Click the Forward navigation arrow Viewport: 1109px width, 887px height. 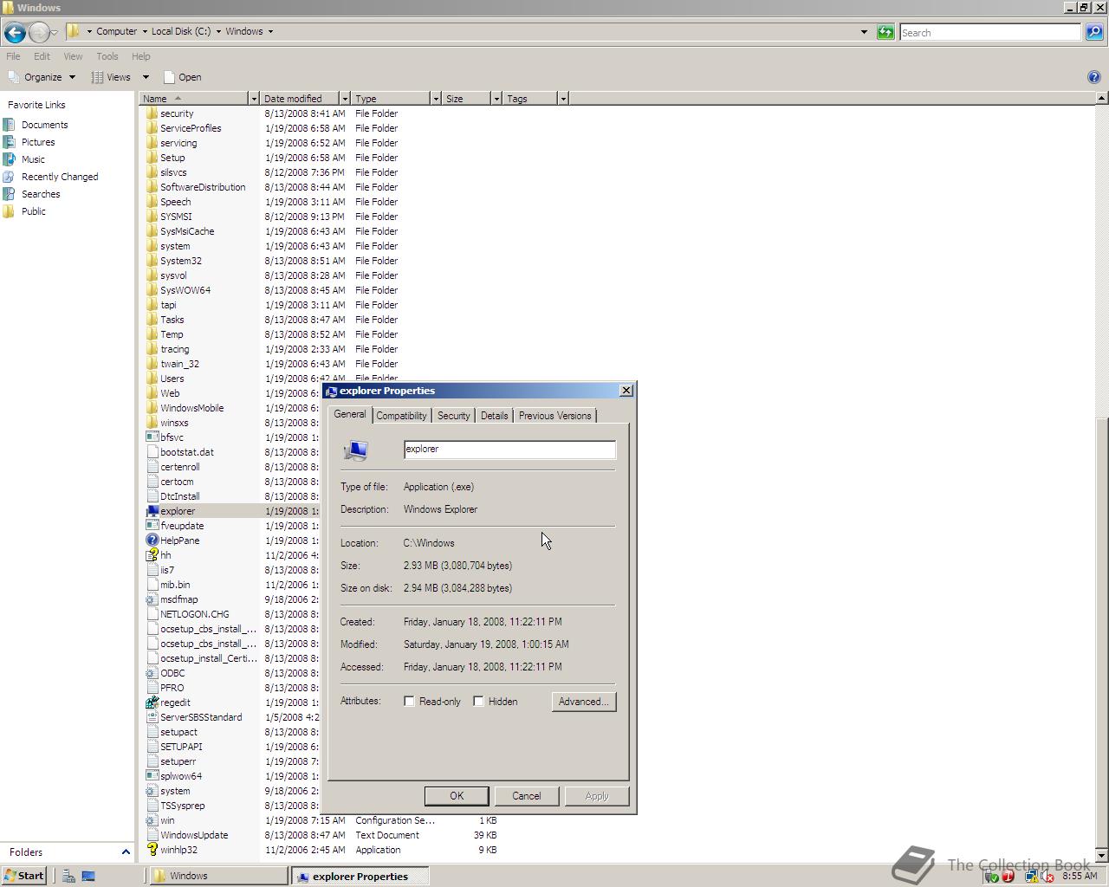(x=39, y=32)
